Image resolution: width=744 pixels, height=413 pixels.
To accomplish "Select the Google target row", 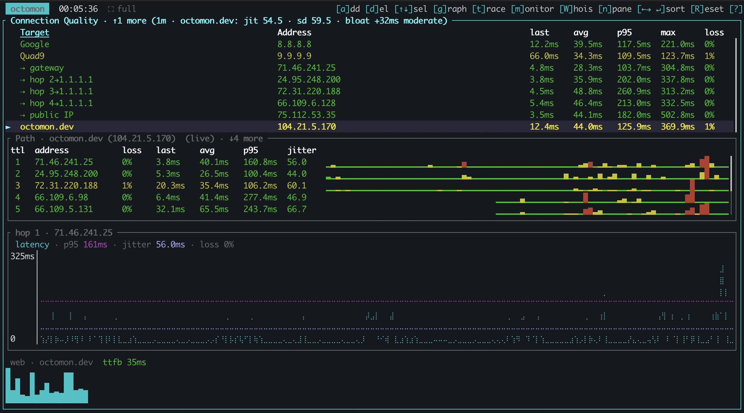I will 369,44.
